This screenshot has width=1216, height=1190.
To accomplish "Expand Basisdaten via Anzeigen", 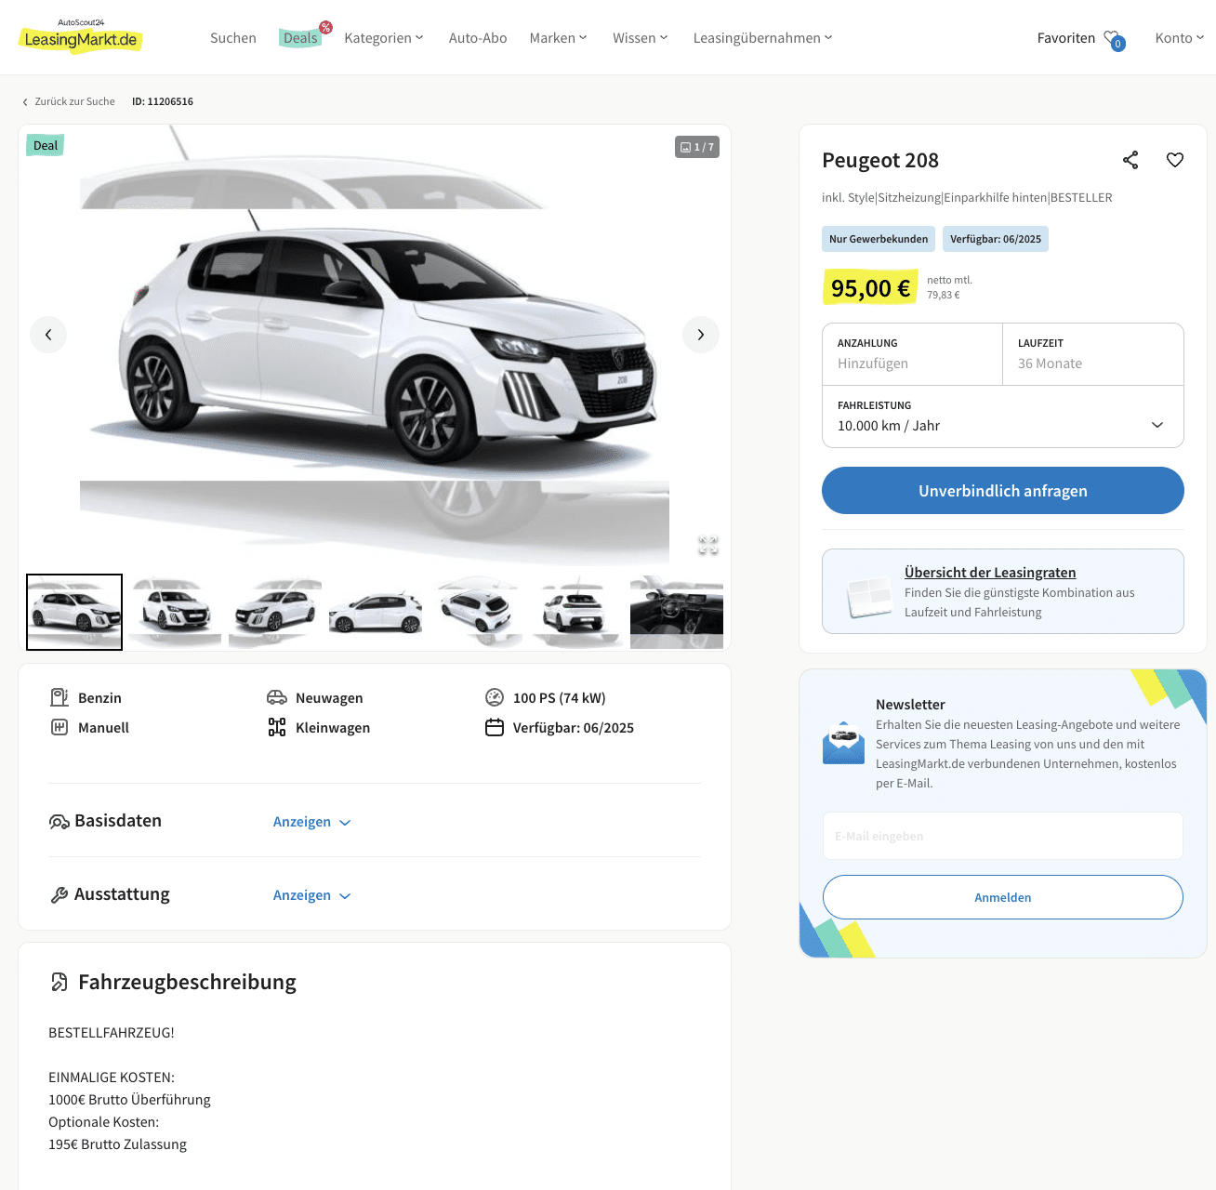I will point(311,822).
